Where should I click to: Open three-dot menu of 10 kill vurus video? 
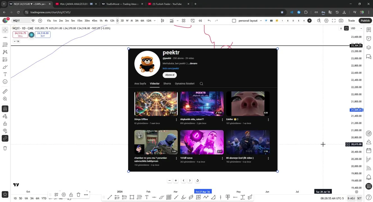pyautogui.click(x=222, y=158)
